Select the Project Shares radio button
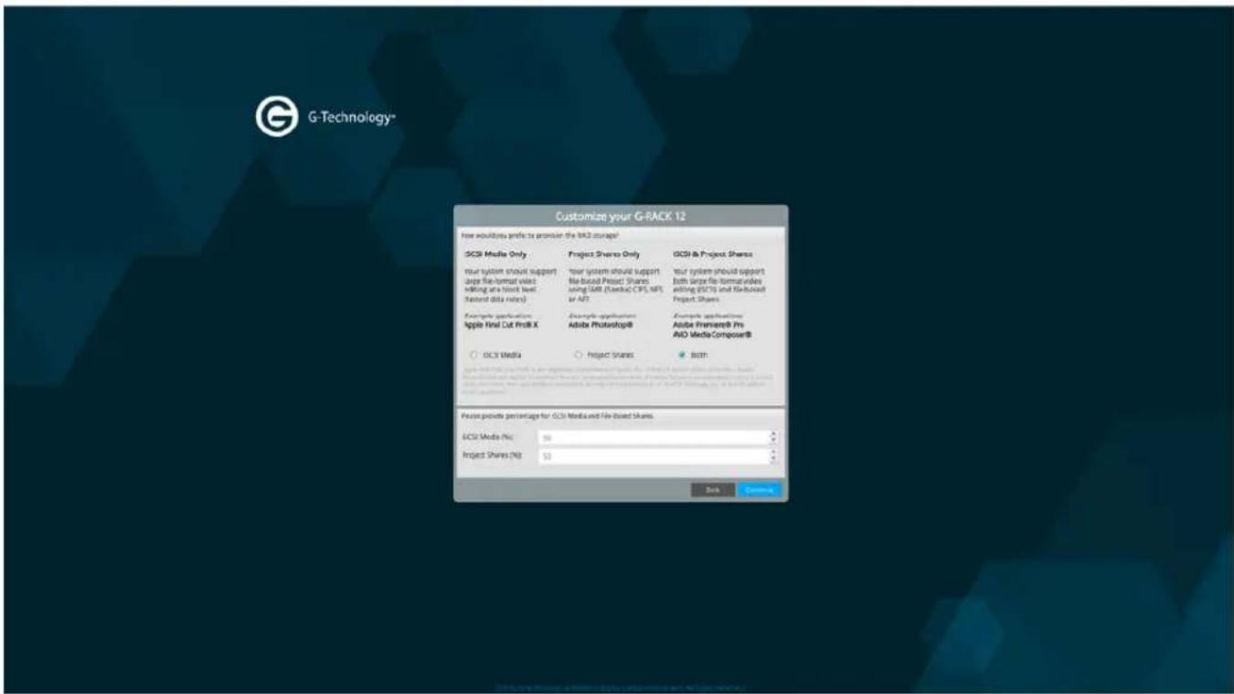Image resolution: width=1234 pixels, height=694 pixels. coord(579,355)
